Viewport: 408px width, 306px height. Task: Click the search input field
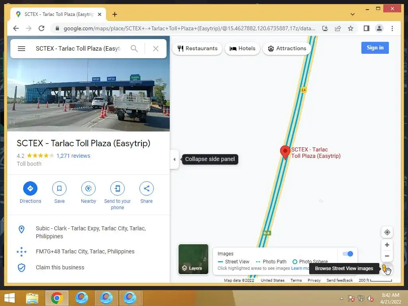(x=79, y=49)
